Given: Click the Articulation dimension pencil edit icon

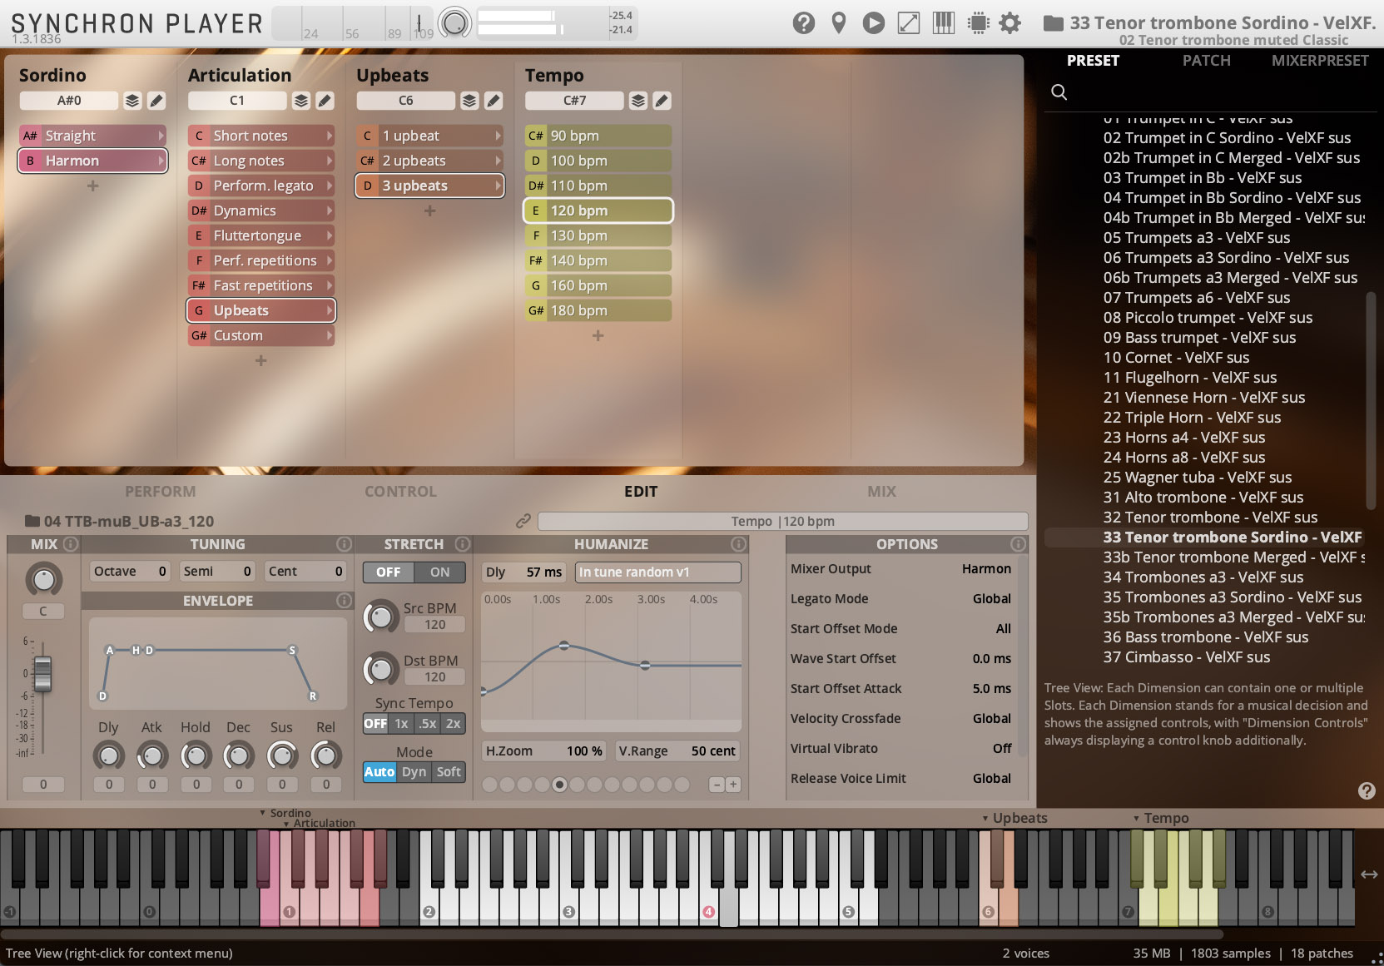Looking at the screenshot, I should click(x=325, y=101).
